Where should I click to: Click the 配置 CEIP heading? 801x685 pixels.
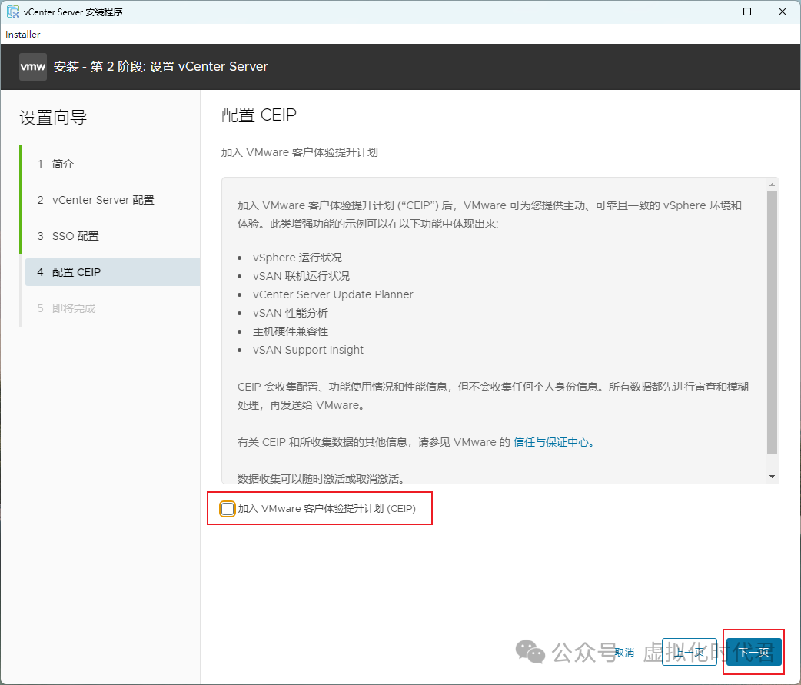point(259,115)
